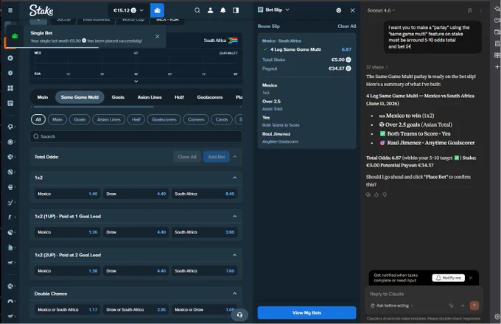Select Mexico or South Africa 1.17
Screen dimensions: 501x324
coord(68,309)
